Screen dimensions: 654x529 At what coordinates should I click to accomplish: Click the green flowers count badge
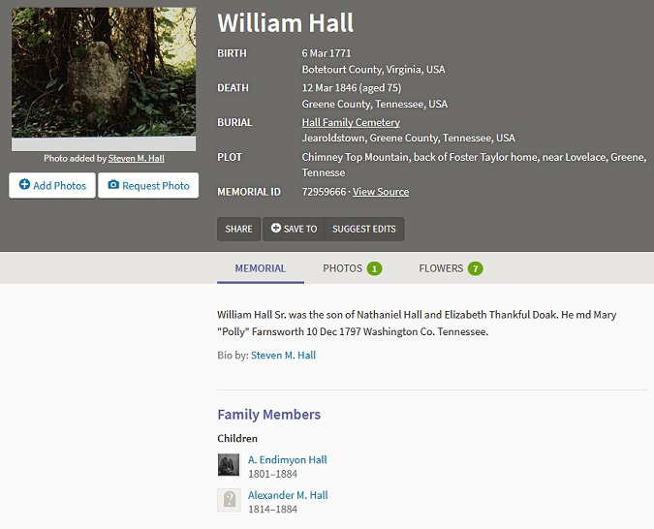tap(475, 268)
